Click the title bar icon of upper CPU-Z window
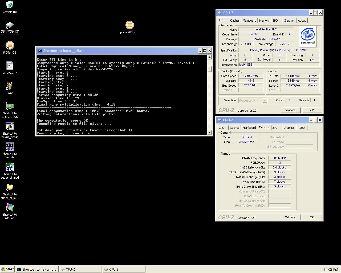This screenshot has width=341, height=273. (x=220, y=13)
